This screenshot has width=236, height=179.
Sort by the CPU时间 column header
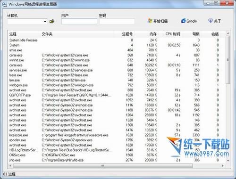click(173, 34)
